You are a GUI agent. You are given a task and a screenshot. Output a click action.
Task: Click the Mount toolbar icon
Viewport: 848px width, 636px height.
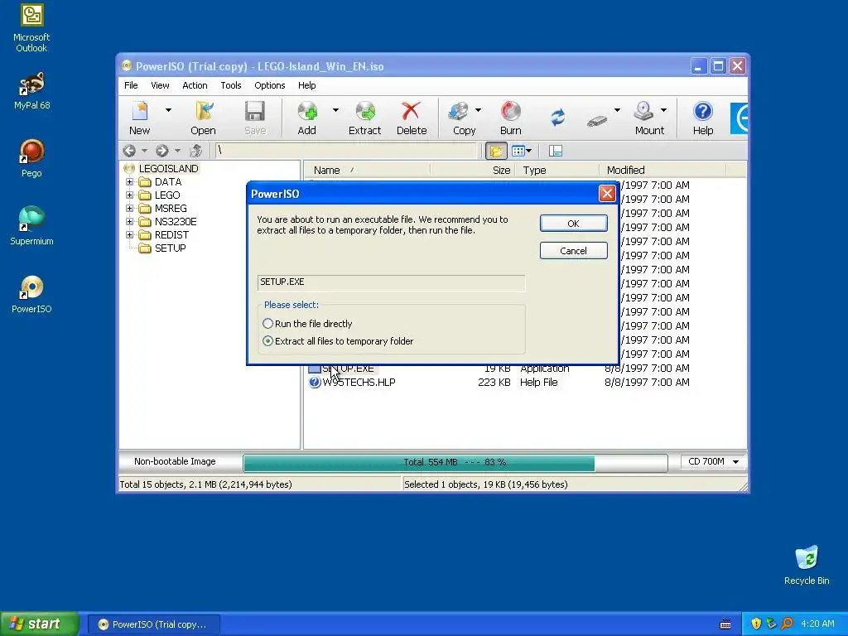643,111
